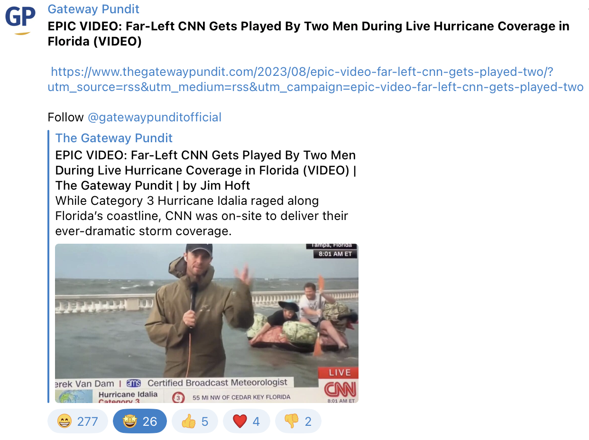Open the CNN hurricane coverage preview image
The height and width of the screenshot is (440, 589).
coord(207,323)
